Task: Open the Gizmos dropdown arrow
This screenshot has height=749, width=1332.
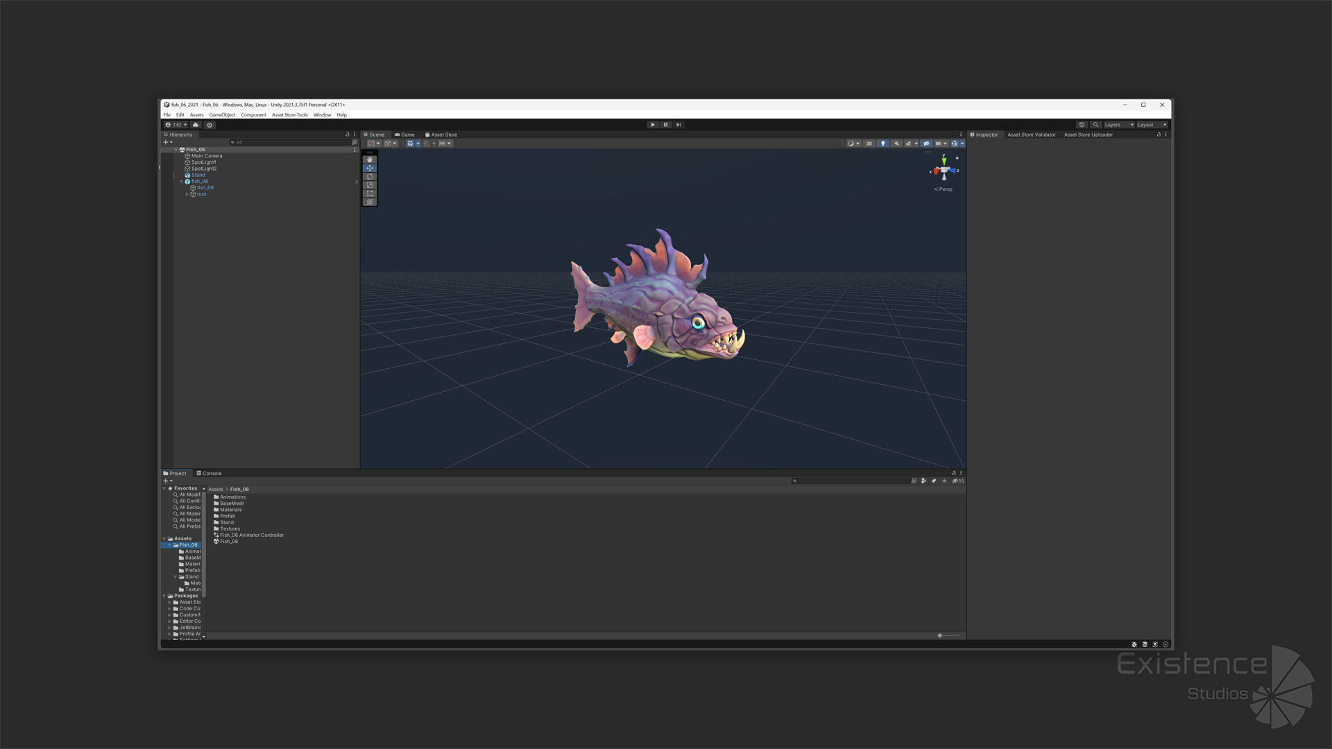Action: pyautogui.click(x=962, y=144)
